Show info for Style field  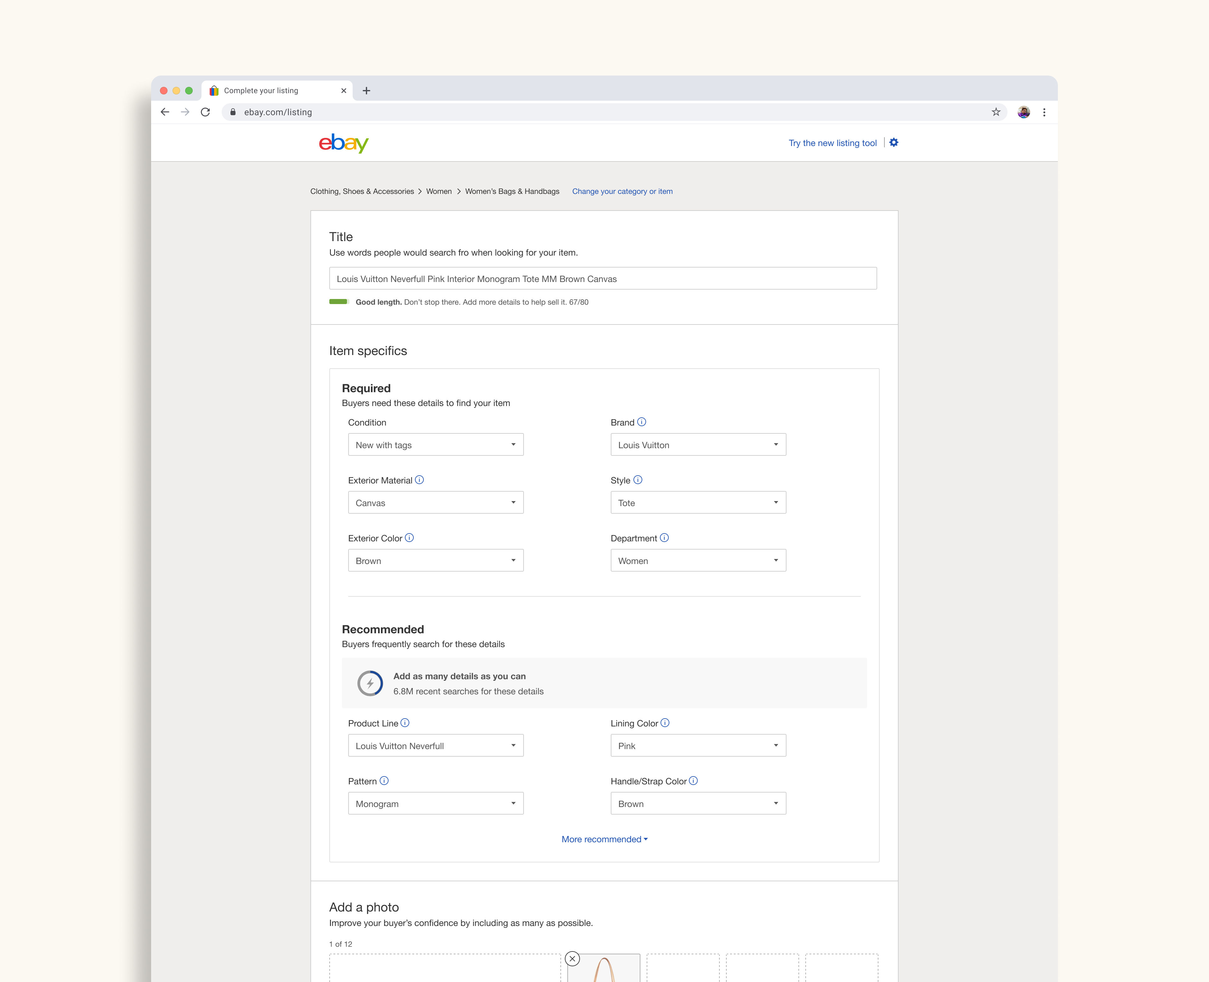(638, 480)
